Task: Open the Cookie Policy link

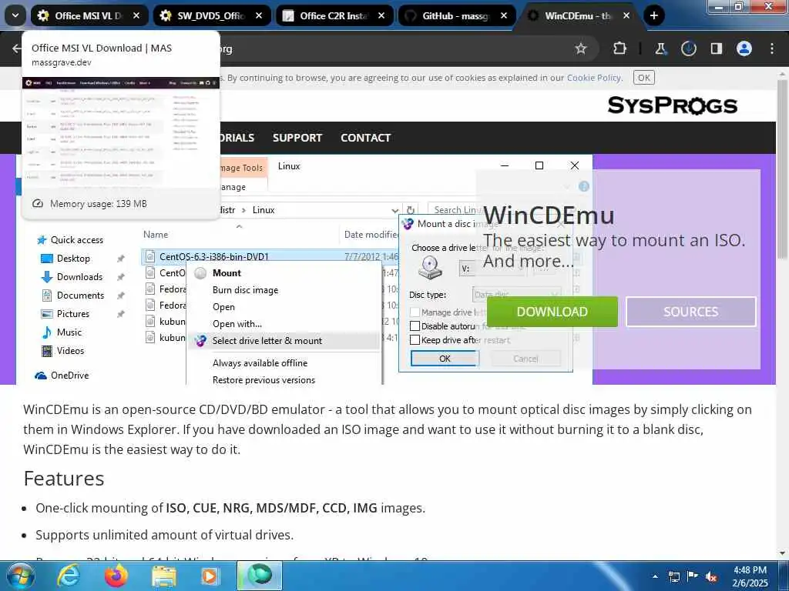Action: pos(594,78)
